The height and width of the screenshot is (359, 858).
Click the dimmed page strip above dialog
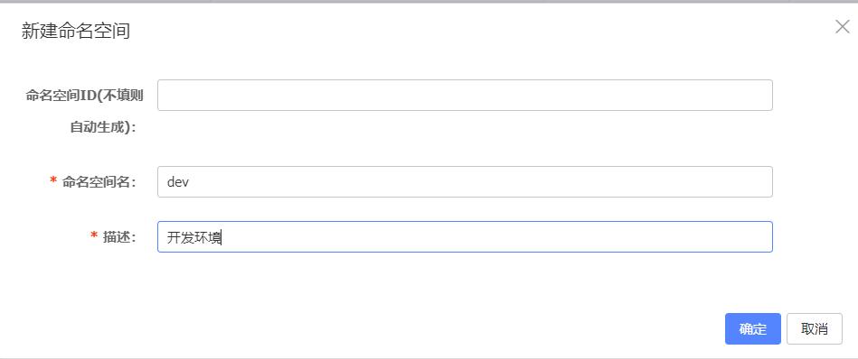pyautogui.click(x=429, y=2)
